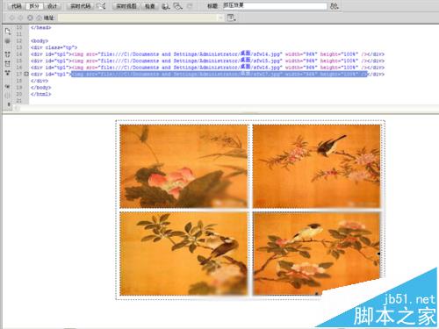Switch to the 设计 (Design) view button
The image size is (439, 329).
point(52,6)
